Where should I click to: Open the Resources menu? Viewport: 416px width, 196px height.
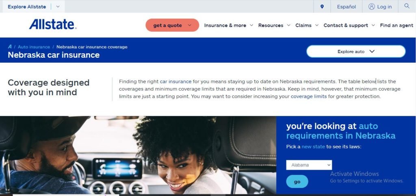point(274,26)
